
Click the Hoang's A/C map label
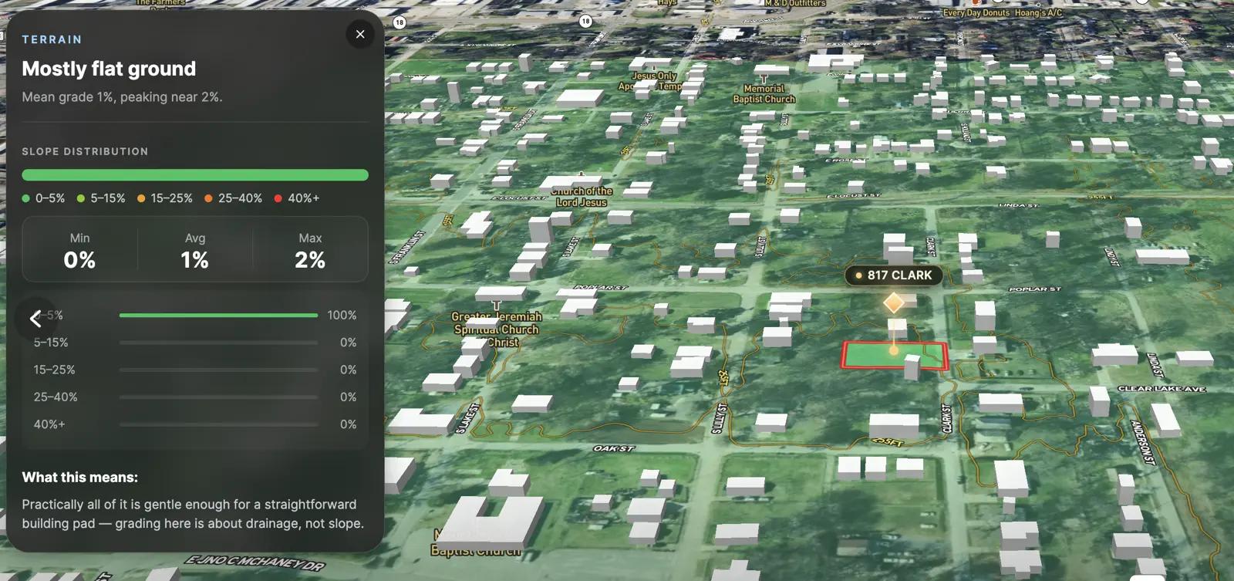(x=1039, y=12)
